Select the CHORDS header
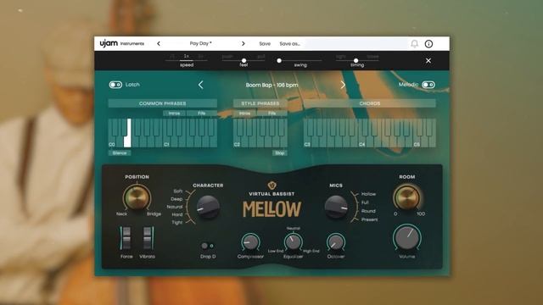Image resolution: width=543 pixels, height=305 pixels. (370, 103)
